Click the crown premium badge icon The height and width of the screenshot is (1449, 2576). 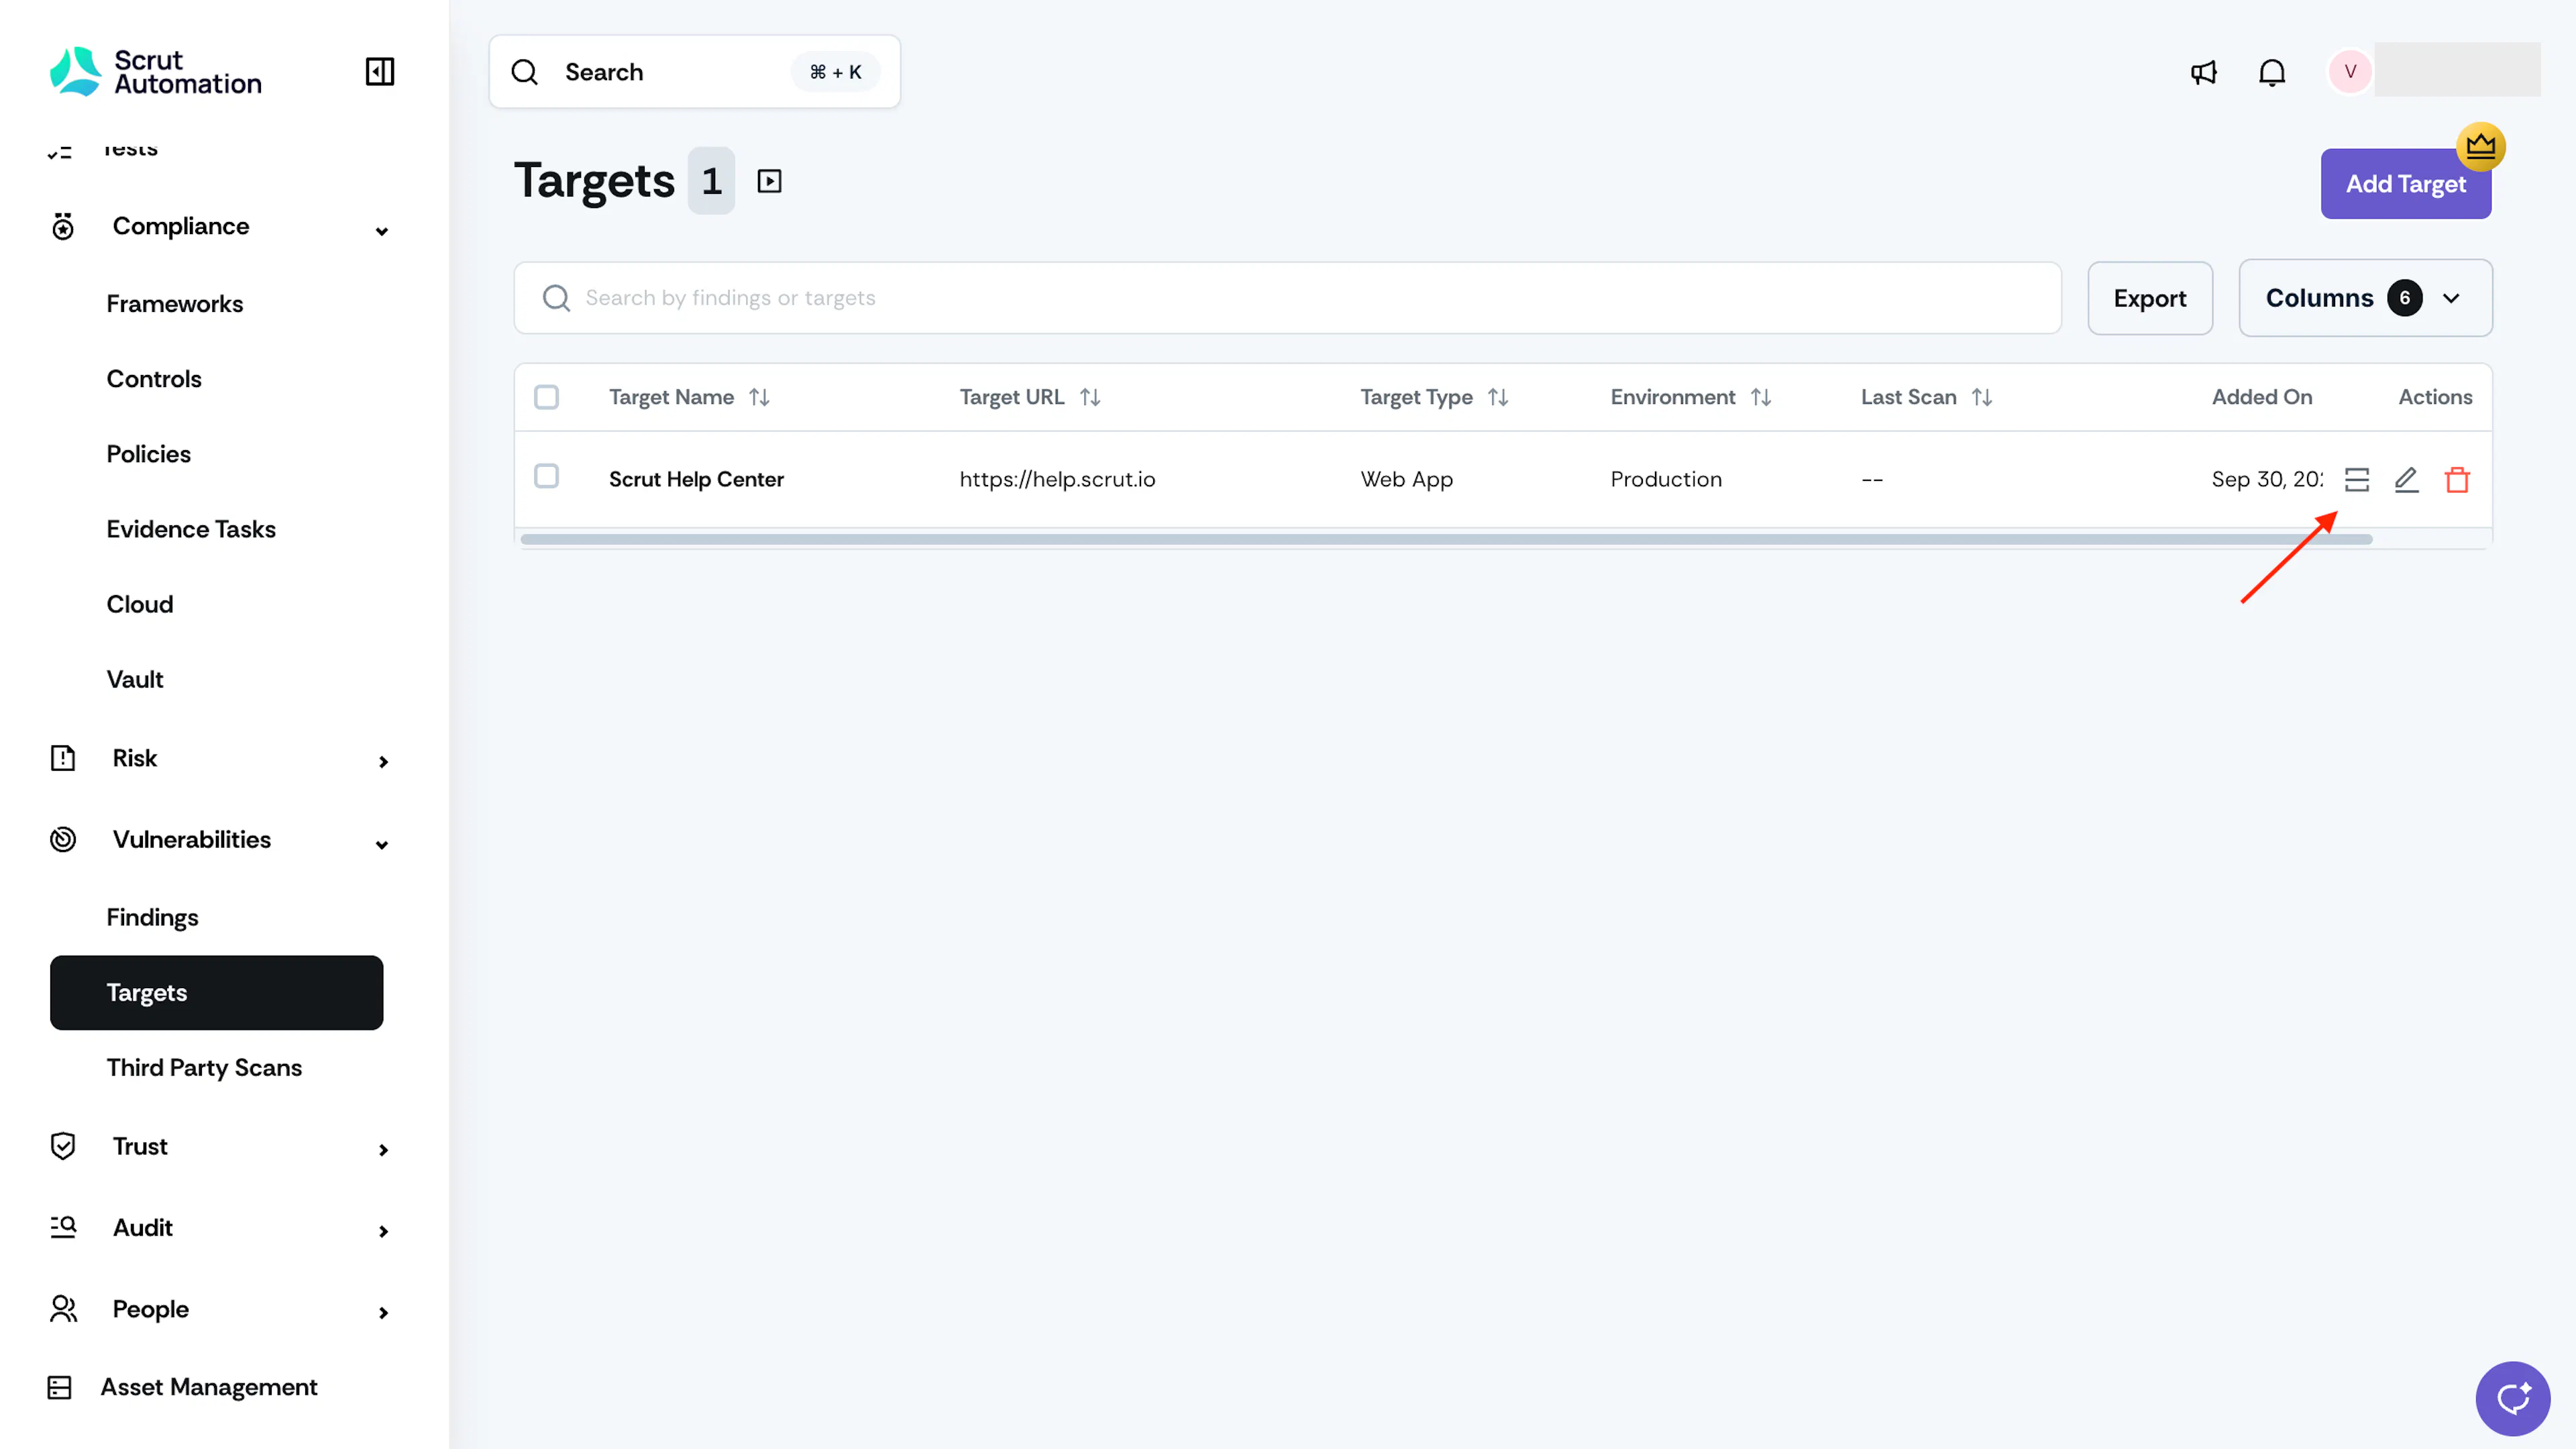[2481, 147]
